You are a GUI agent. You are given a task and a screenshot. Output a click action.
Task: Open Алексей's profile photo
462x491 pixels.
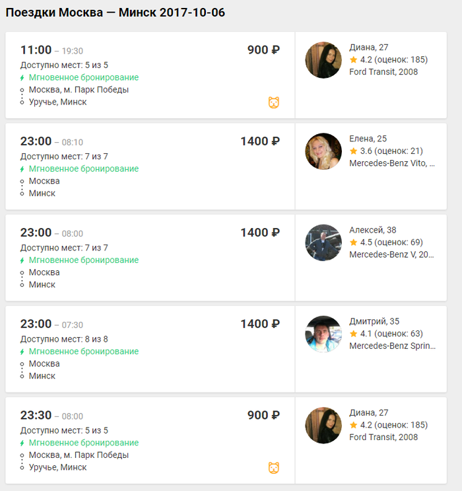point(323,243)
